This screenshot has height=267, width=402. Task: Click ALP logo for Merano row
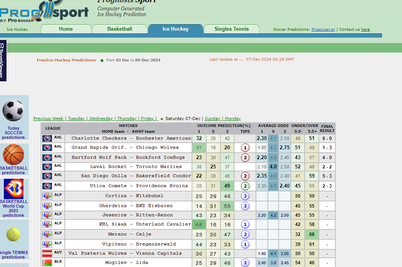click(x=47, y=234)
